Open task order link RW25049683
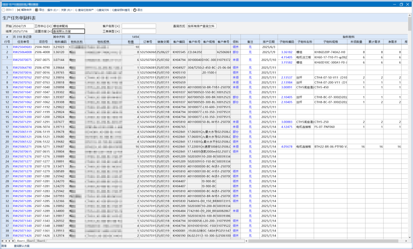413x249 pixels. click(22, 47)
